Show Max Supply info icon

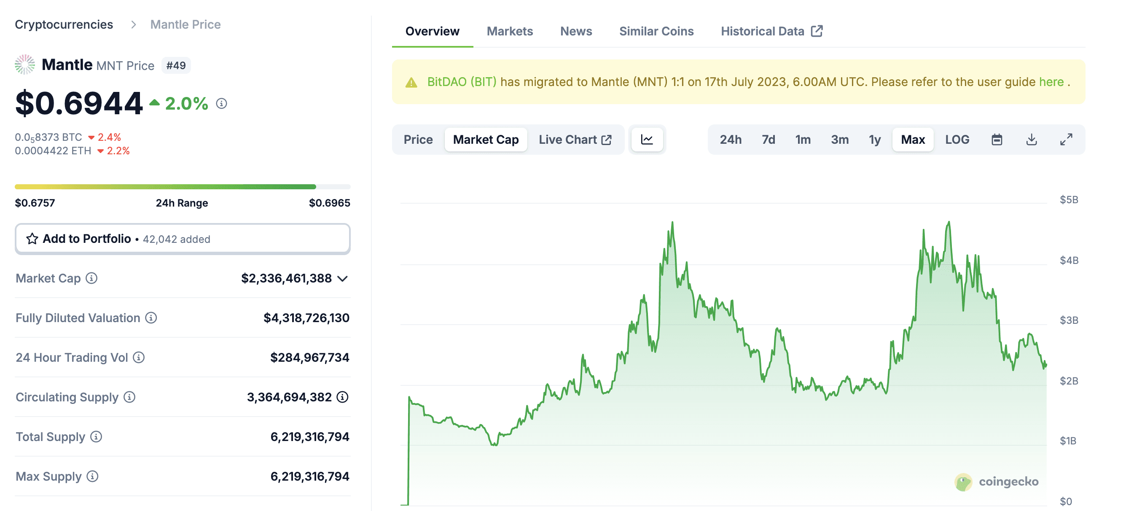[x=92, y=476]
